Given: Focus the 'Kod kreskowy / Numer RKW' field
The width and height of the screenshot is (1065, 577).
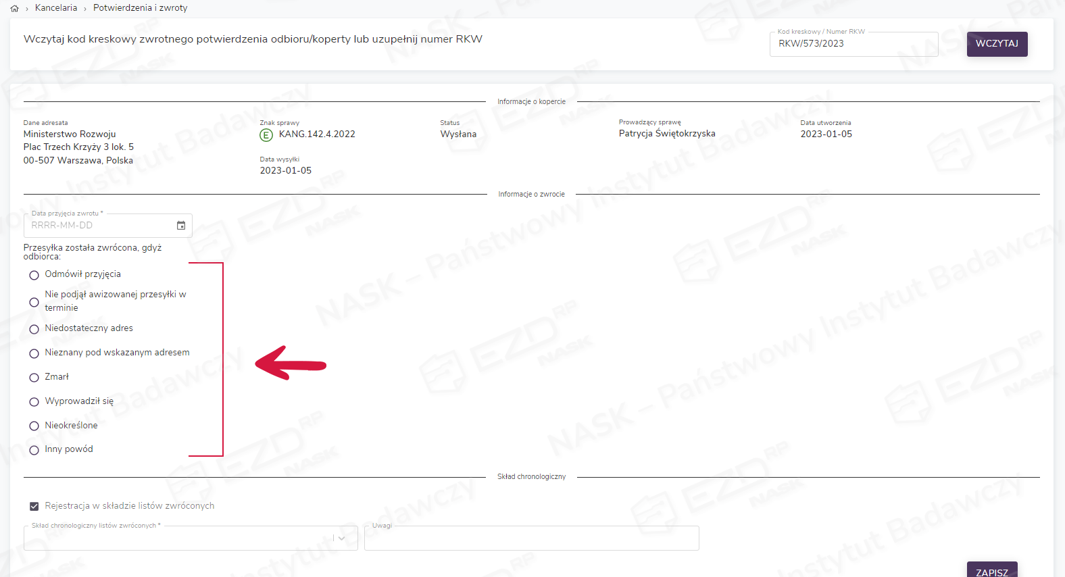Looking at the screenshot, I should point(853,44).
